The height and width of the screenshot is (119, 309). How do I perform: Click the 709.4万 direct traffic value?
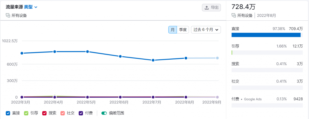click(296, 29)
